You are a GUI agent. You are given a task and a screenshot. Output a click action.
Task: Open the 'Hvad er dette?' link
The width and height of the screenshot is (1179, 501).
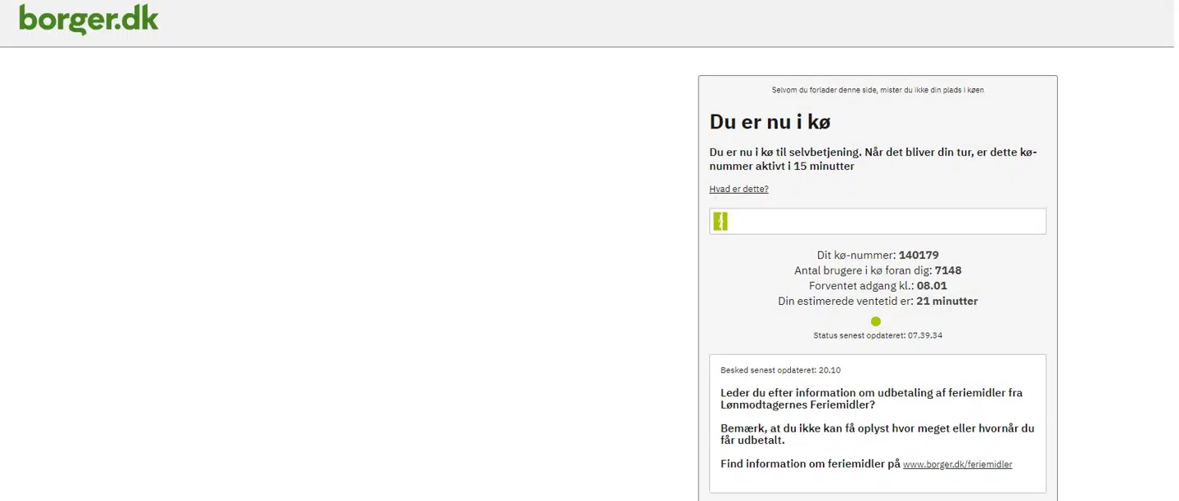click(739, 190)
